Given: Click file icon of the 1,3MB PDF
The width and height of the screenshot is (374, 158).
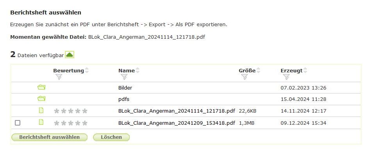Looking at the screenshot, I should 41,122.
